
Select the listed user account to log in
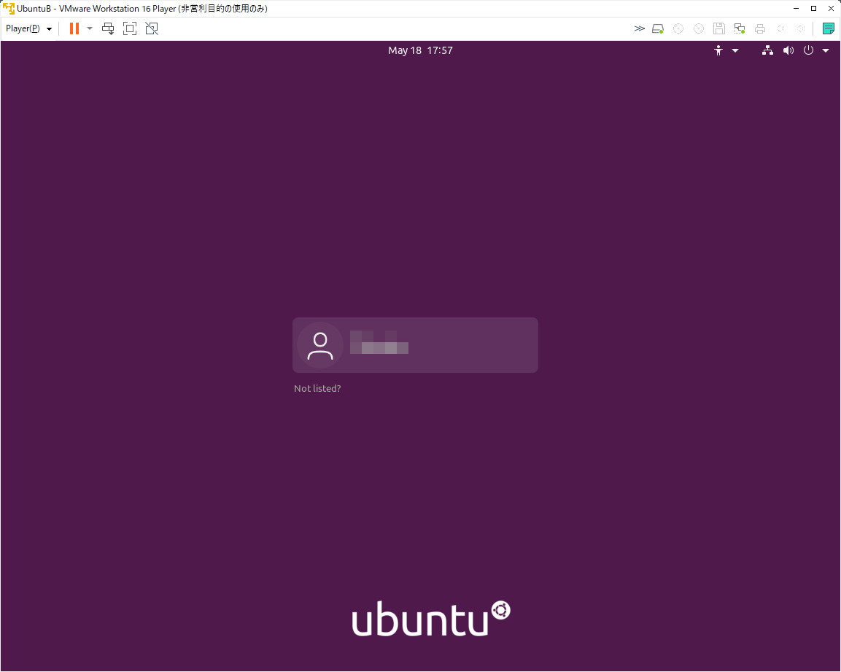pyautogui.click(x=415, y=345)
